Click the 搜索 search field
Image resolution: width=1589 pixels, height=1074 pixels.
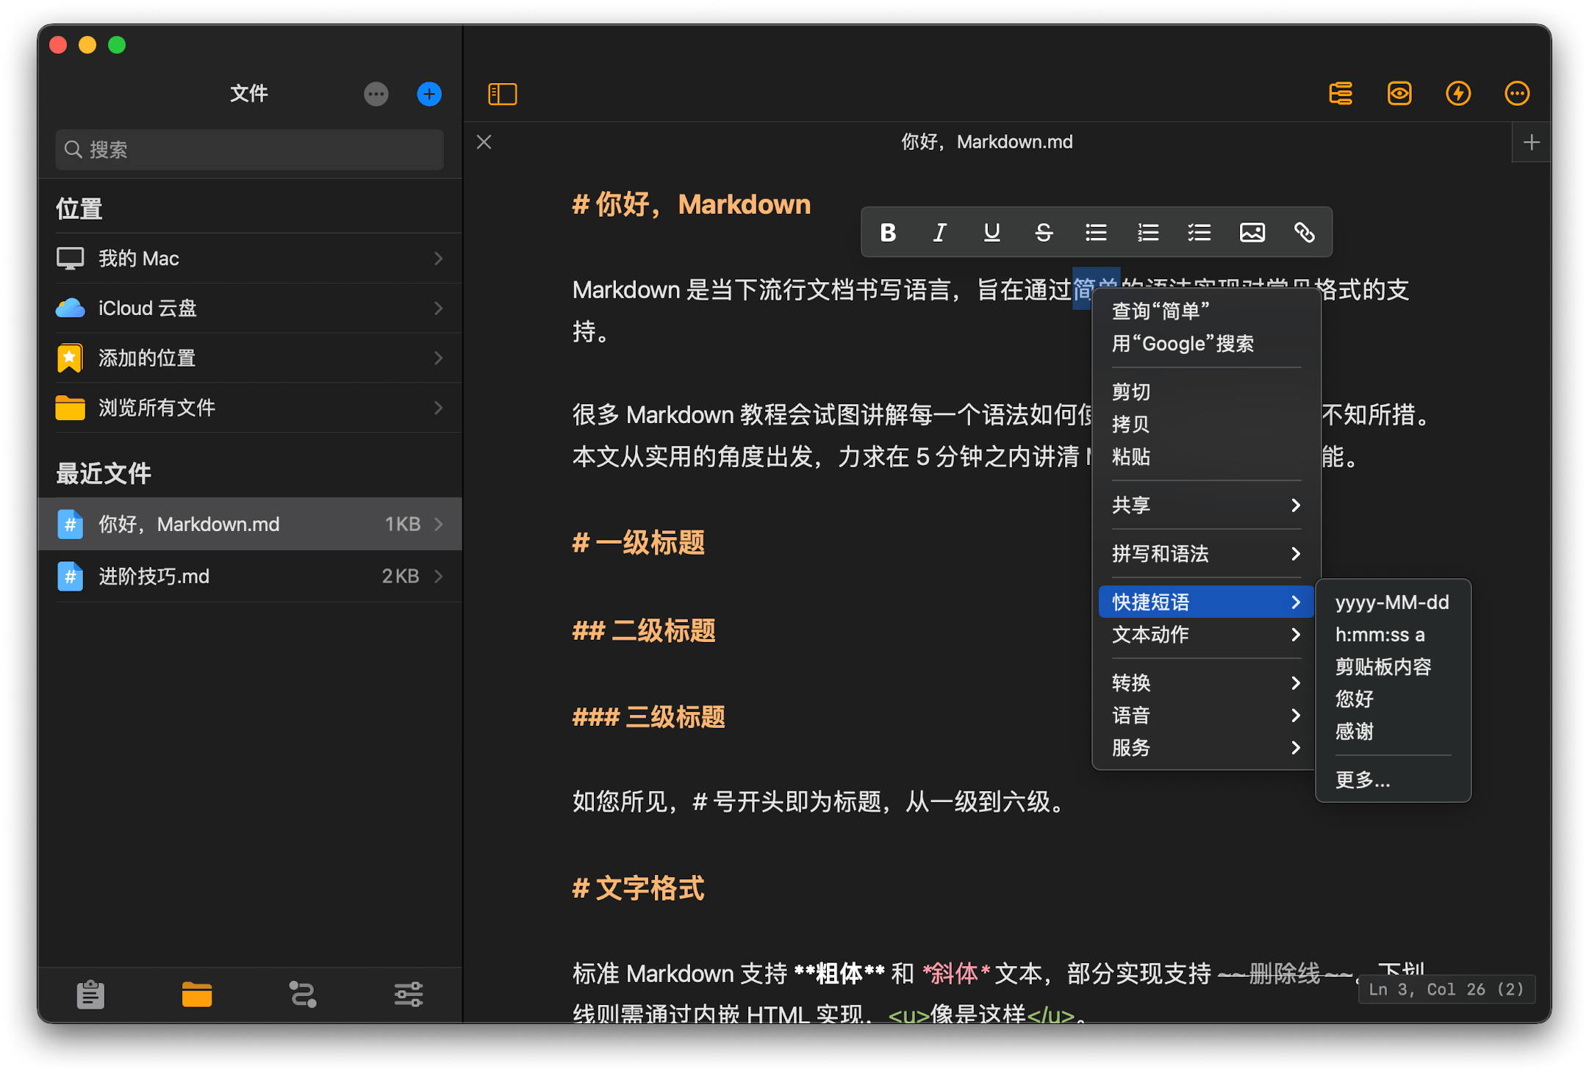(250, 150)
